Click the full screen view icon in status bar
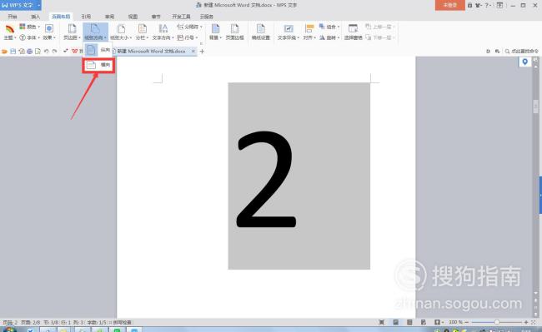The image size is (542, 332). click(382, 322)
